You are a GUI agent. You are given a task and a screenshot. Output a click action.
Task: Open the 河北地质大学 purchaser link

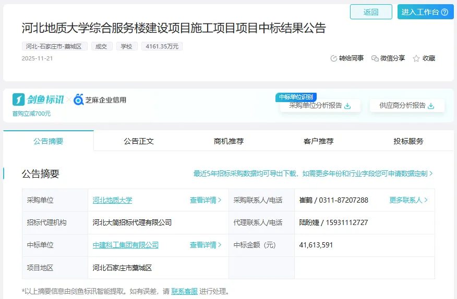click(113, 200)
